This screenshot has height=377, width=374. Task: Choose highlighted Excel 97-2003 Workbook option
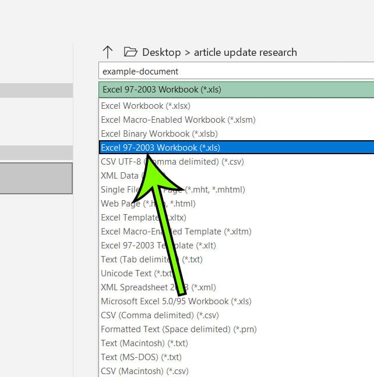point(237,148)
